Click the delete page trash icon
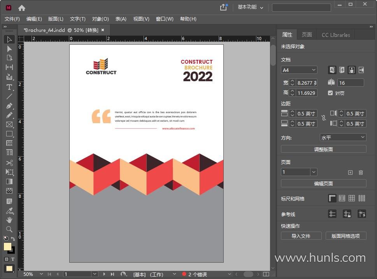This screenshot has height=279, width=377. click(361, 172)
